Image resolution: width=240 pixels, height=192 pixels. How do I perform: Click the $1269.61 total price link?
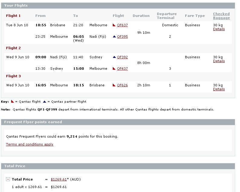[x=59, y=179]
